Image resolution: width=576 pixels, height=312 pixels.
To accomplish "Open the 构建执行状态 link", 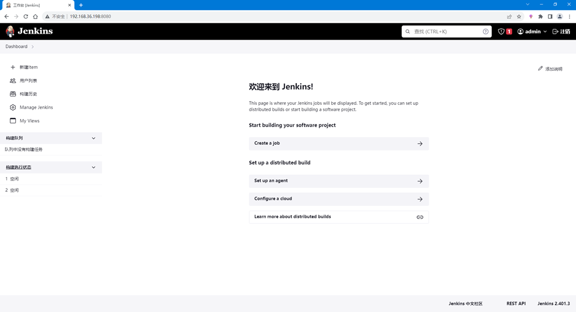I will 18,167.
